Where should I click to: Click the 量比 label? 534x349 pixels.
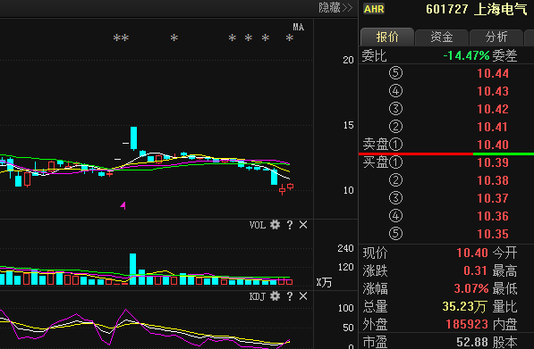pos(505,307)
